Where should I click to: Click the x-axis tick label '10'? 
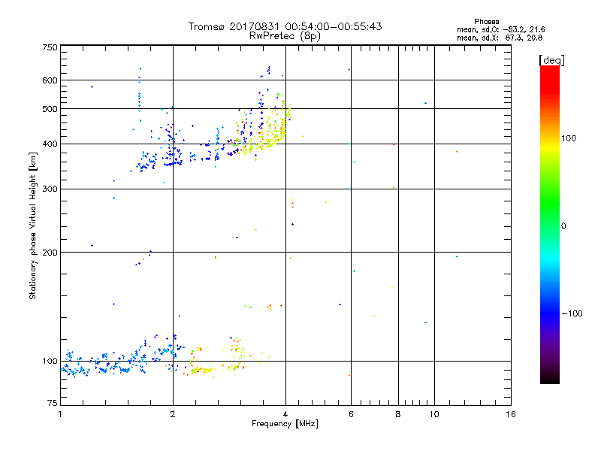[434, 414]
